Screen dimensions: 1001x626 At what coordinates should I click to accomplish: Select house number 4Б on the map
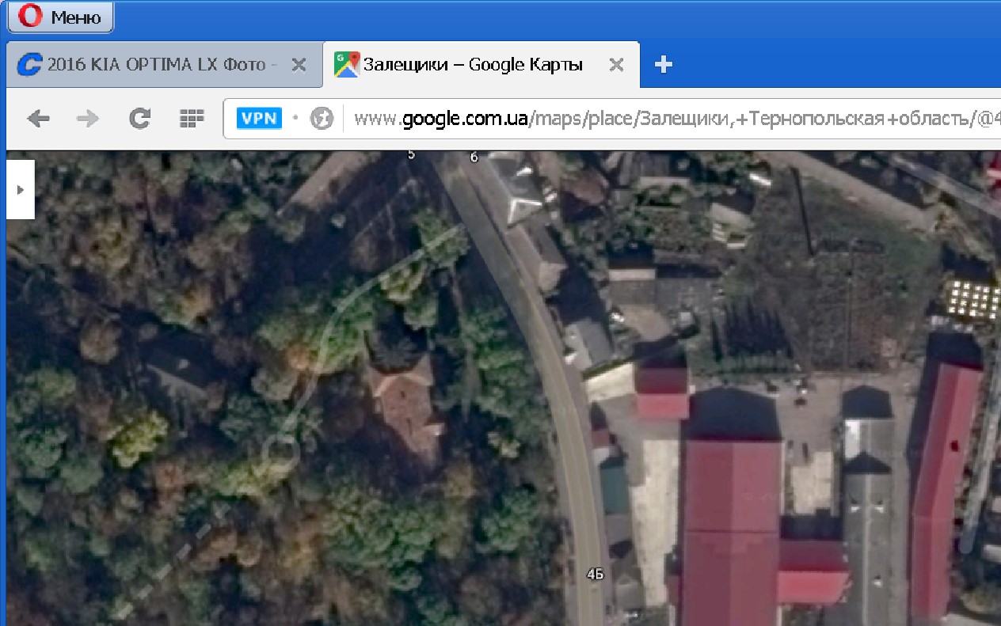pos(596,574)
